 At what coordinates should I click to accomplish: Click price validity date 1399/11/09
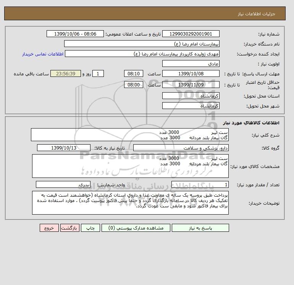point(191,85)
